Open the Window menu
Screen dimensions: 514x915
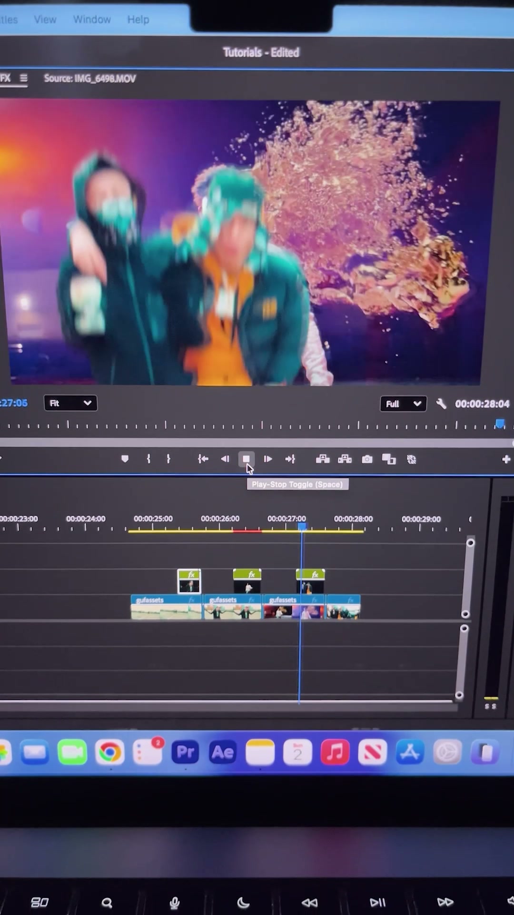coord(92,20)
